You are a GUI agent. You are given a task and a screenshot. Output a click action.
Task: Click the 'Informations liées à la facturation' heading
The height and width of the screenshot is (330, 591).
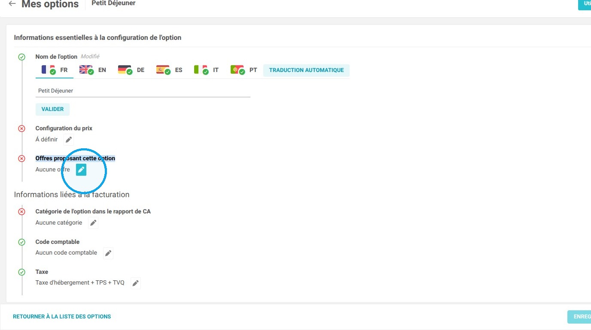point(72,195)
